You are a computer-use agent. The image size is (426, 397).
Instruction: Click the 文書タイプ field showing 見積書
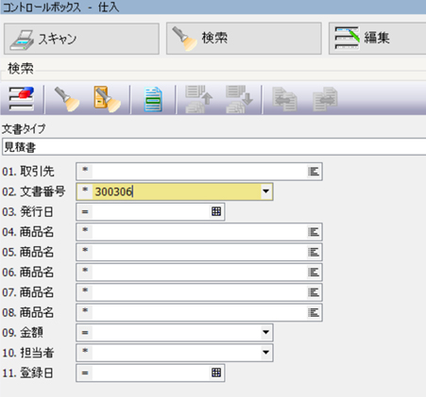[214, 147]
